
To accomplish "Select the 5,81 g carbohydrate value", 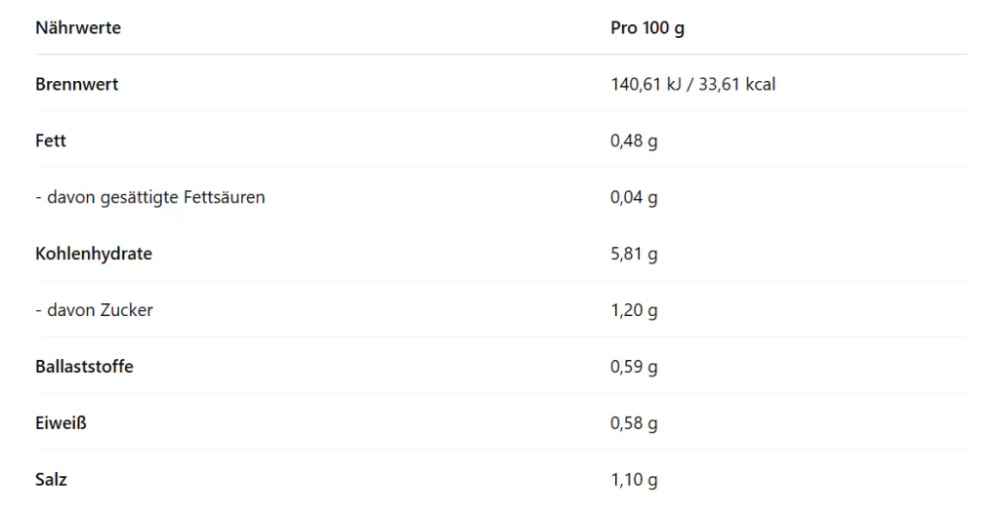I will [634, 255].
